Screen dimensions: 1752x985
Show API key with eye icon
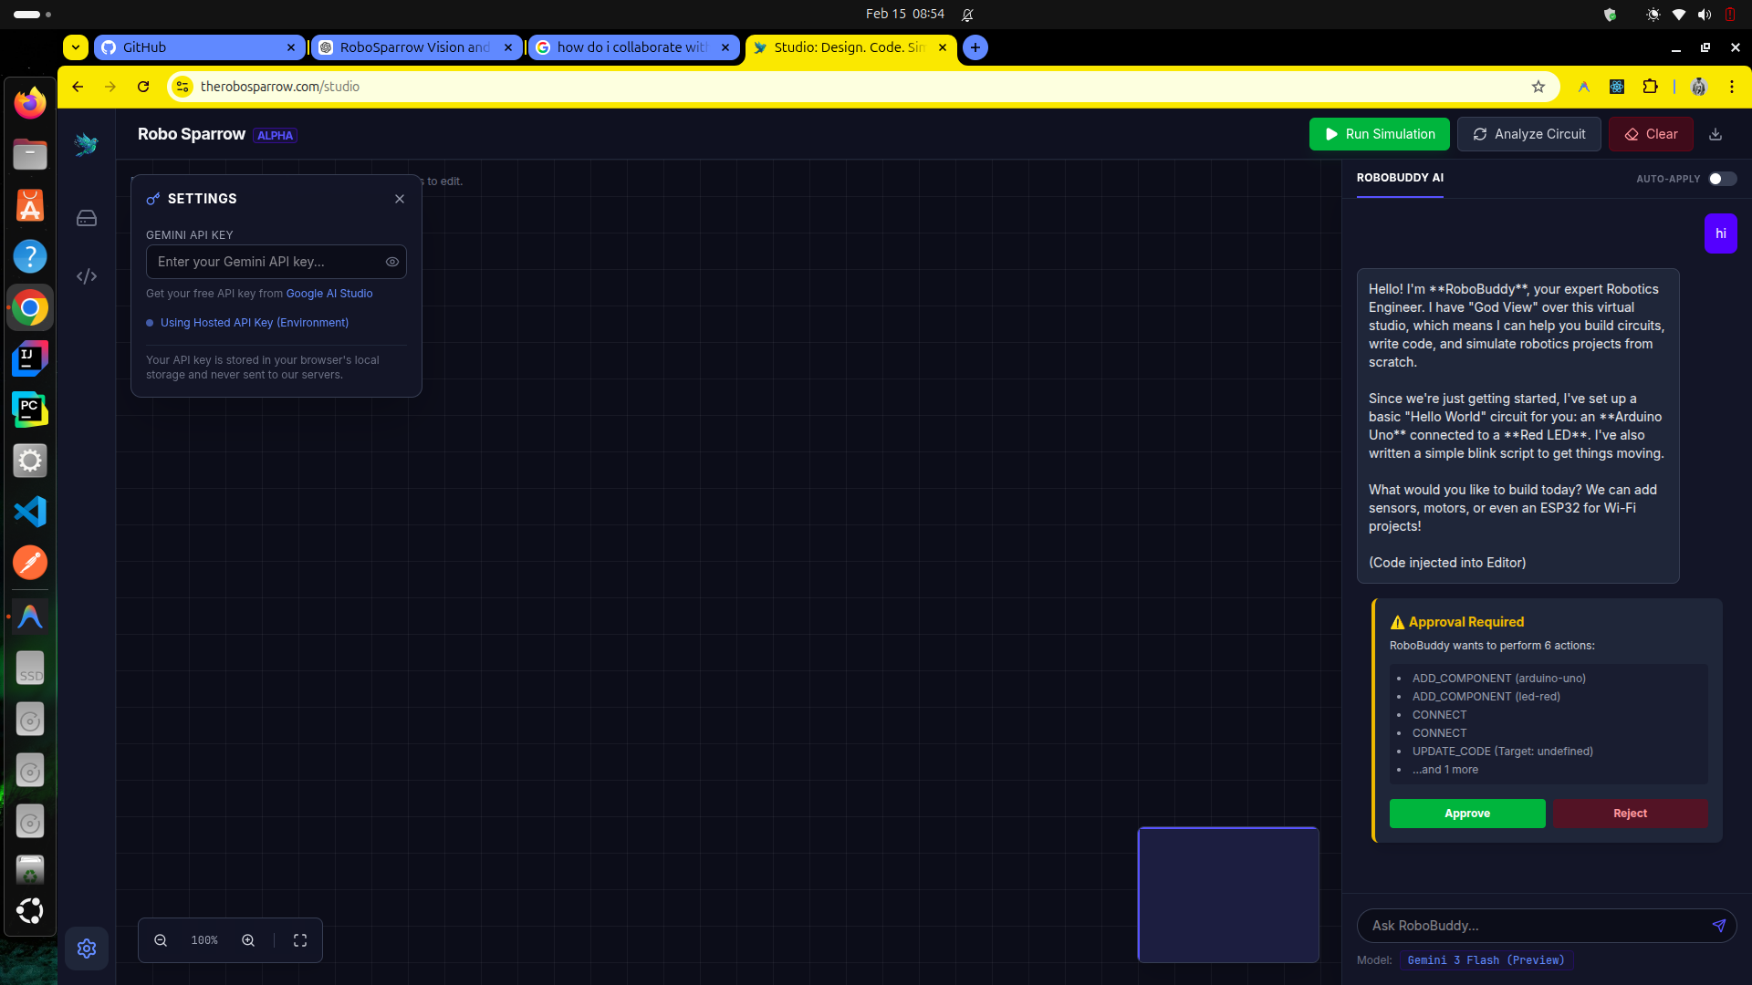point(392,262)
